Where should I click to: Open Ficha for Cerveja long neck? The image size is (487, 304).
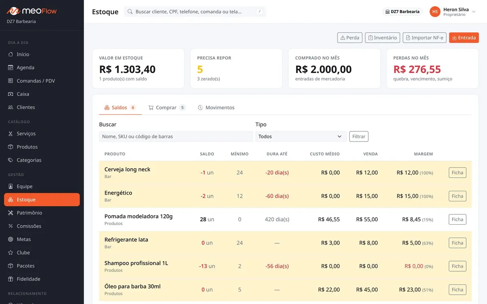[457, 173]
